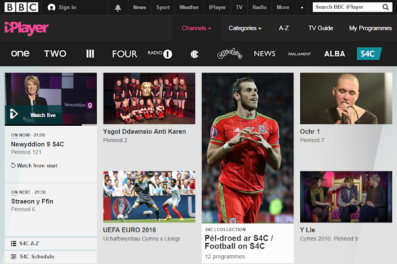
Task: Open the Sport section
Action: 163,7
